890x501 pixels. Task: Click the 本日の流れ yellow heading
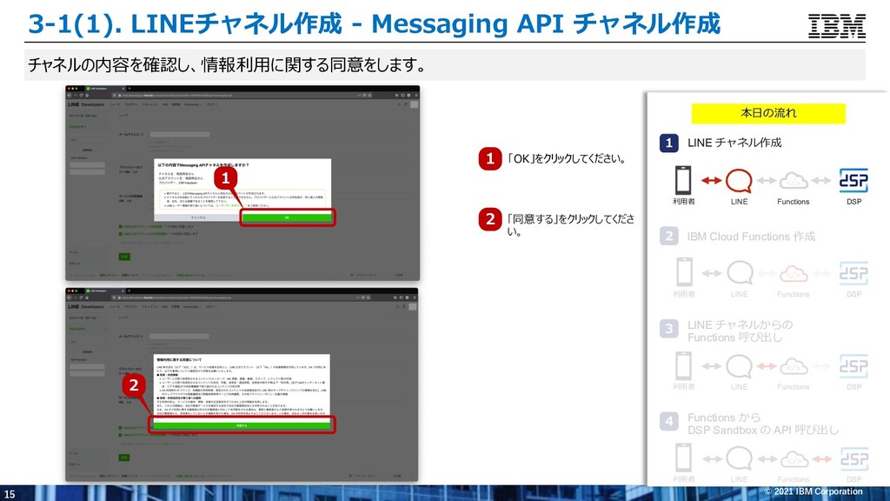(x=768, y=113)
